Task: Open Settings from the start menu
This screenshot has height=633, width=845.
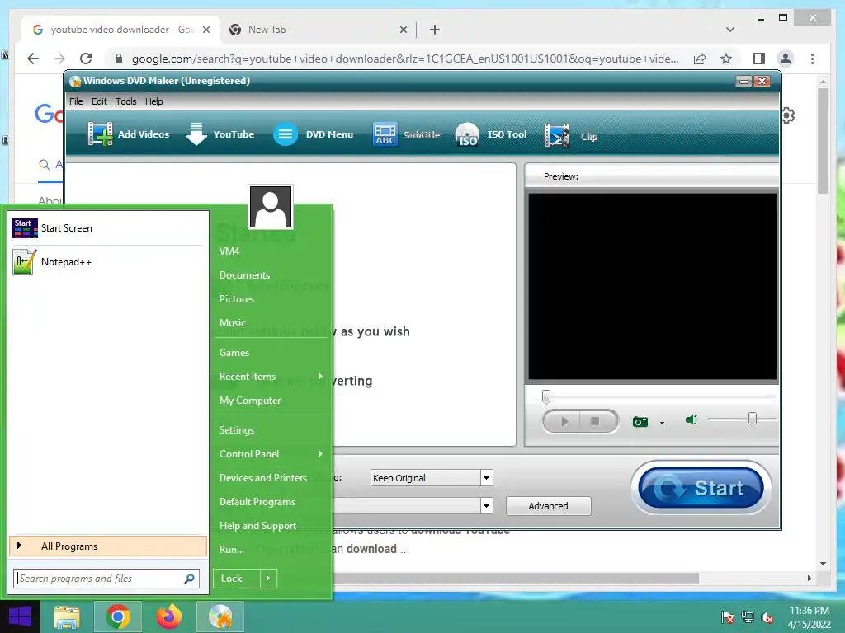Action: (x=236, y=430)
